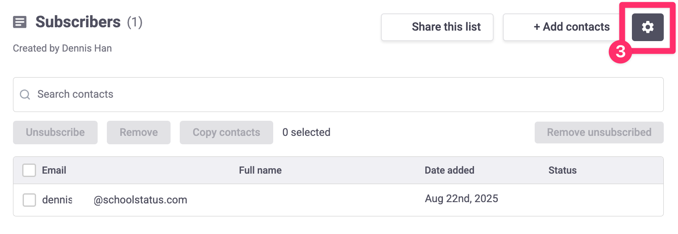Click the Subscribers list icon
This screenshot has height=234, width=678.
pyautogui.click(x=20, y=22)
